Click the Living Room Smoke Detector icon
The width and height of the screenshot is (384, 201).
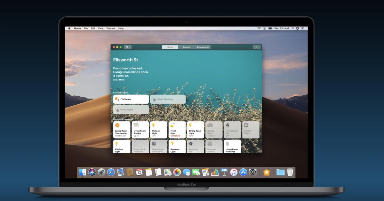pyautogui.click(x=154, y=143)
